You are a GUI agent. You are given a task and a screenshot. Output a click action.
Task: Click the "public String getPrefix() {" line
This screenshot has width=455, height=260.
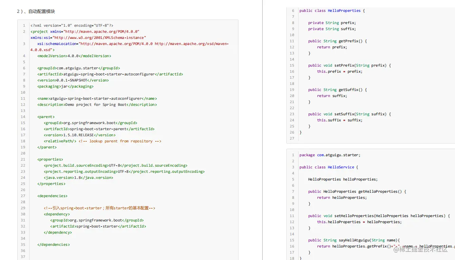click(x=338, y=41)
